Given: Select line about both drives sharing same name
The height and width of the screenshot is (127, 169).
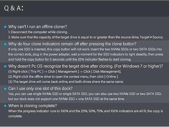Looking at the screenshot, I should (66, 82).
